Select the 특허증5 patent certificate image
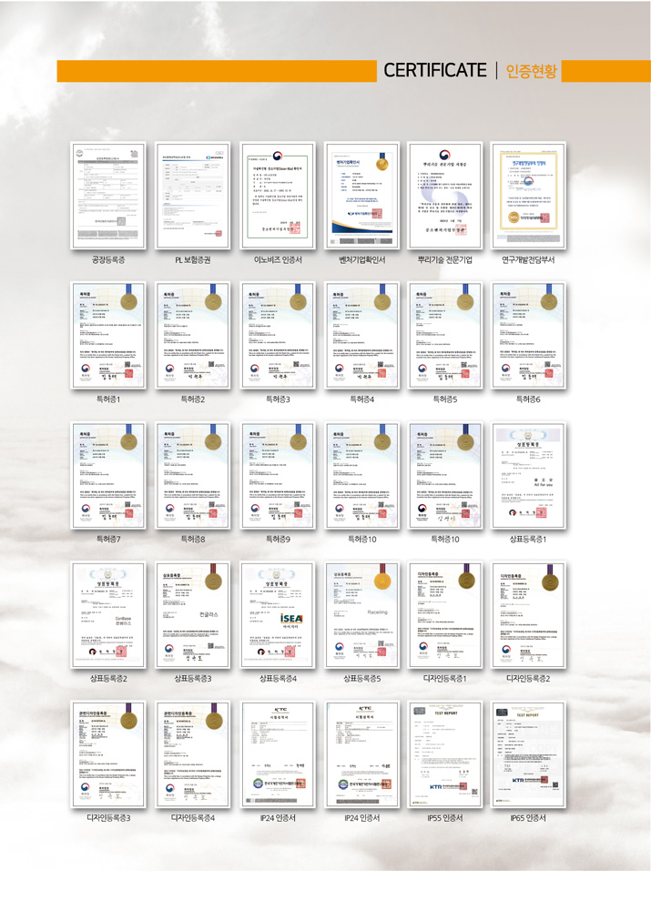The image size is (651, 910). tap(445, 336)
